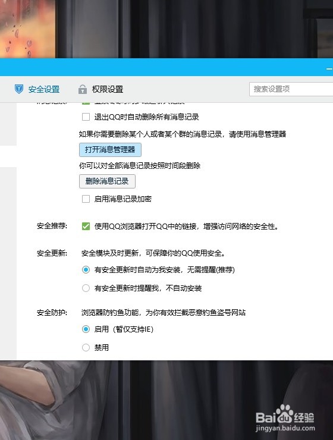
Task: Select 禁用 anti-phishing radio option
Action: (x=86, y=348)
